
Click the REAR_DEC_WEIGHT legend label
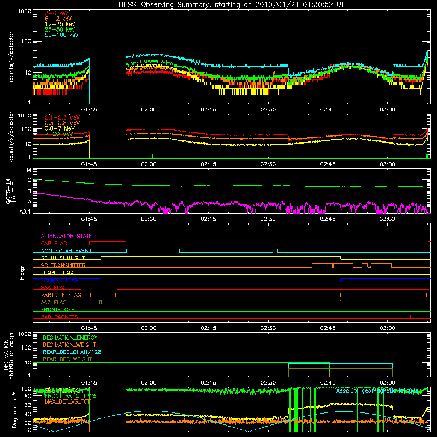tap(67, 359)
